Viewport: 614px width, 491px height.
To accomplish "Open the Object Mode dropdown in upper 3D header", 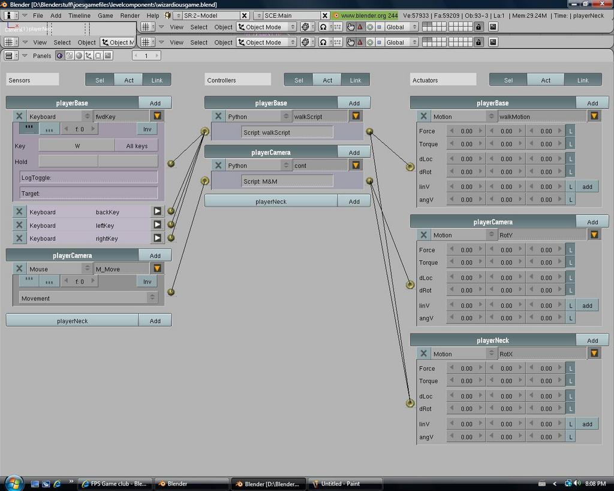I will click(266, 27).
